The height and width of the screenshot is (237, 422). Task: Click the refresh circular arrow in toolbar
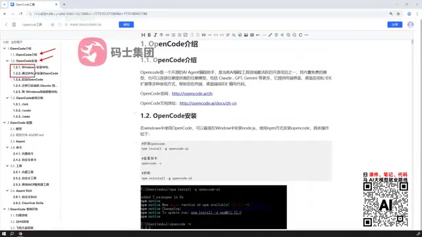301,35
